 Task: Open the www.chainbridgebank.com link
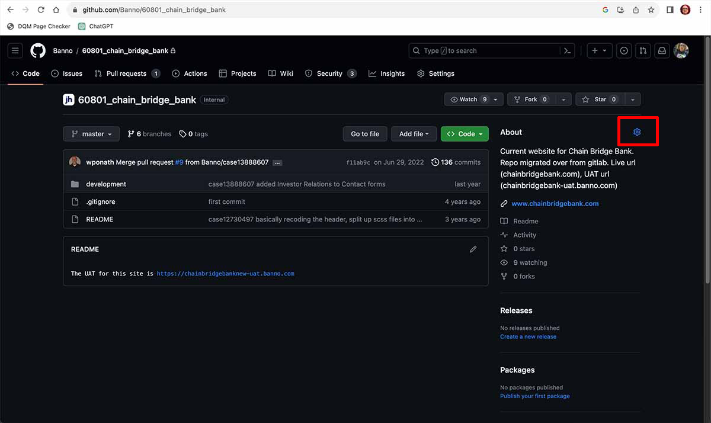[555, 204]
